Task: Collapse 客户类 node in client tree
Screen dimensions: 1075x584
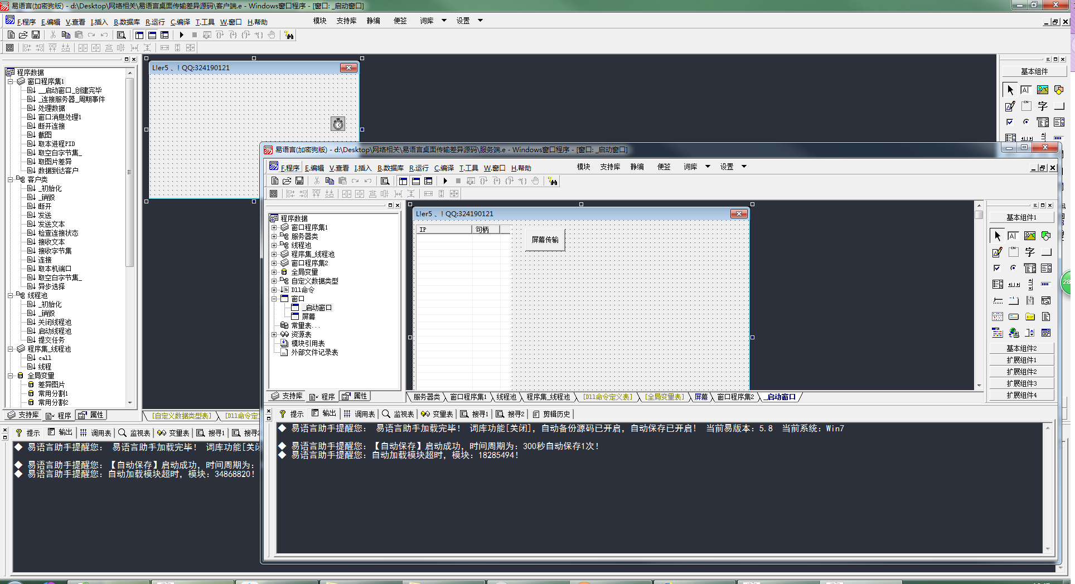Action: [10, 179]
